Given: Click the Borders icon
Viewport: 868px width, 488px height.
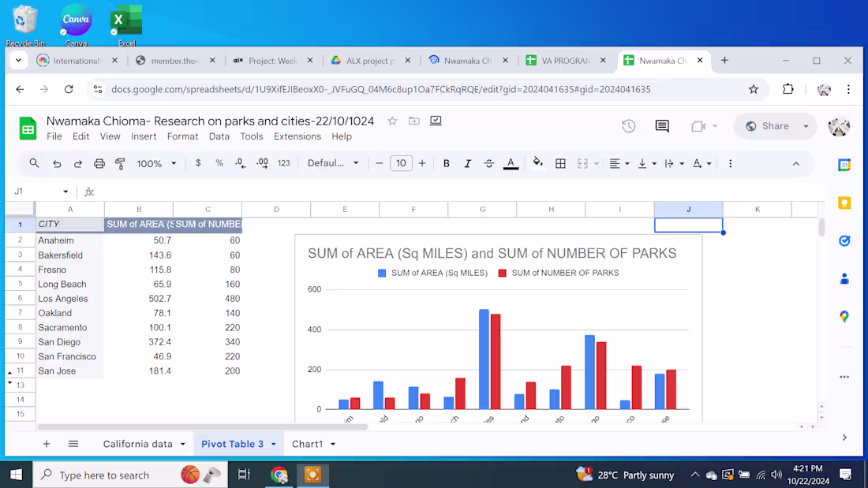Looking at the screenshot, I should click(x=561, y=163).
